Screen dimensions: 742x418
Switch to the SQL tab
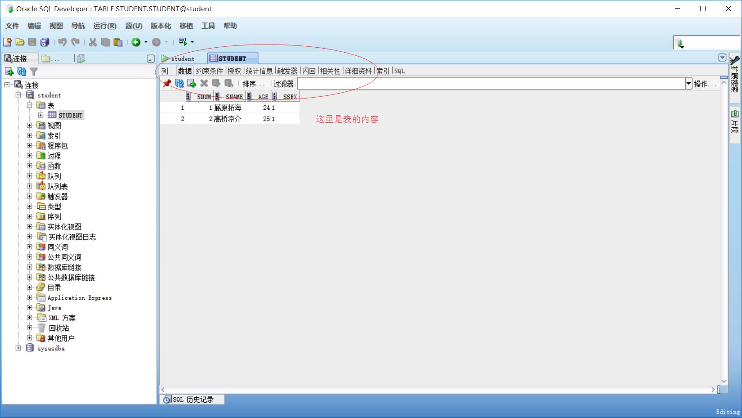point(400,71)
